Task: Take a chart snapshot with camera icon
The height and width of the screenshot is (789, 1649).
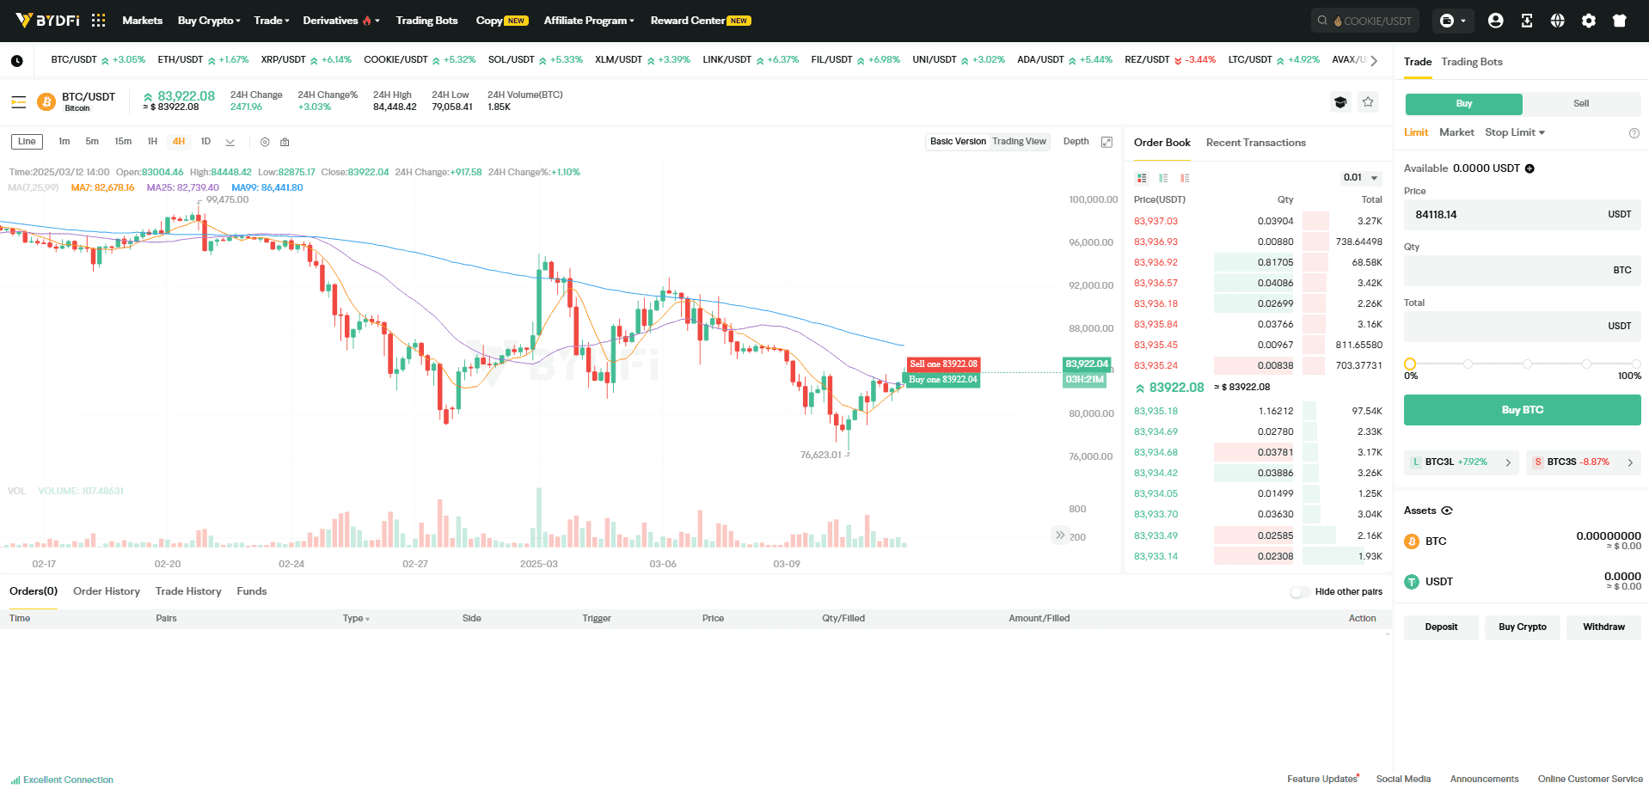Action: click(x=285, y=142)
